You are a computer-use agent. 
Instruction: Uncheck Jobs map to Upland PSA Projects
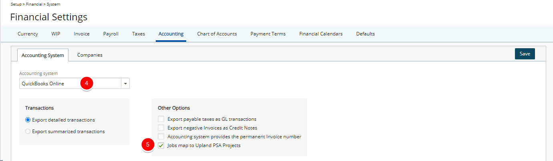pyautogui.click(x=161, y=145)
